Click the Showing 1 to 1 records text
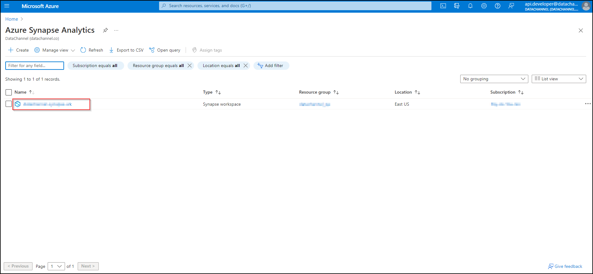Image resolution: width=593 pixels, height=274 pixels. pyautogui.click(x=33, y=79)
